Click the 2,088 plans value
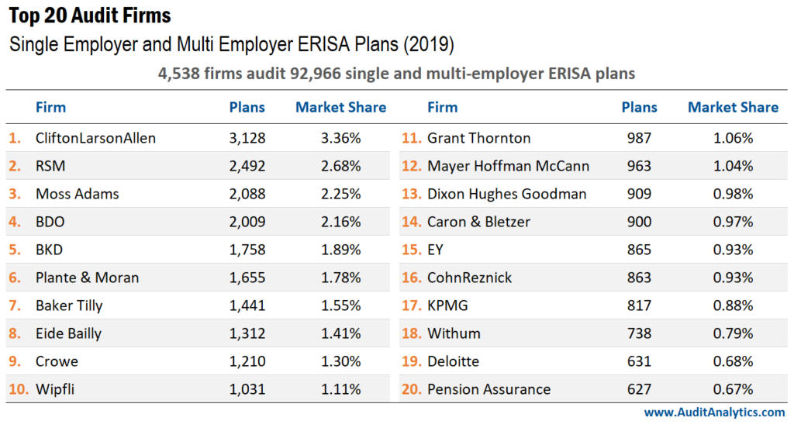The width and height of the screenshot is (794, 428). [x=247, y=194]
